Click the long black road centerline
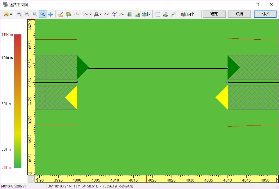The height and width of the screenshot is (189, 279). [158, 68]
